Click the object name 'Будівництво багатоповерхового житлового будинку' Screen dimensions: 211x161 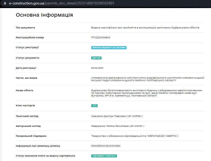click(x=147, y=93)
